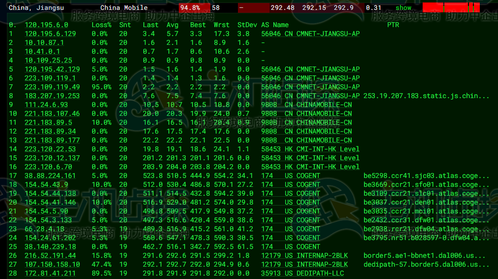The image size is (498, 279).
Task: Open AS link CMNET-JIANGSU-AP on hop 8
Action: (x=310, y=96)
